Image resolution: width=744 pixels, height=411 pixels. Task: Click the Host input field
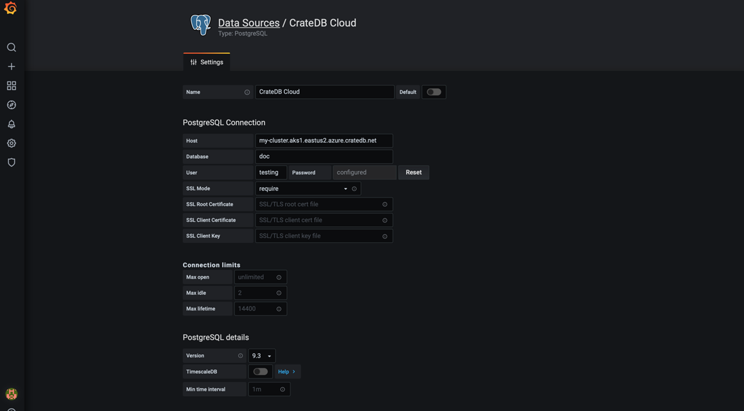324,141
